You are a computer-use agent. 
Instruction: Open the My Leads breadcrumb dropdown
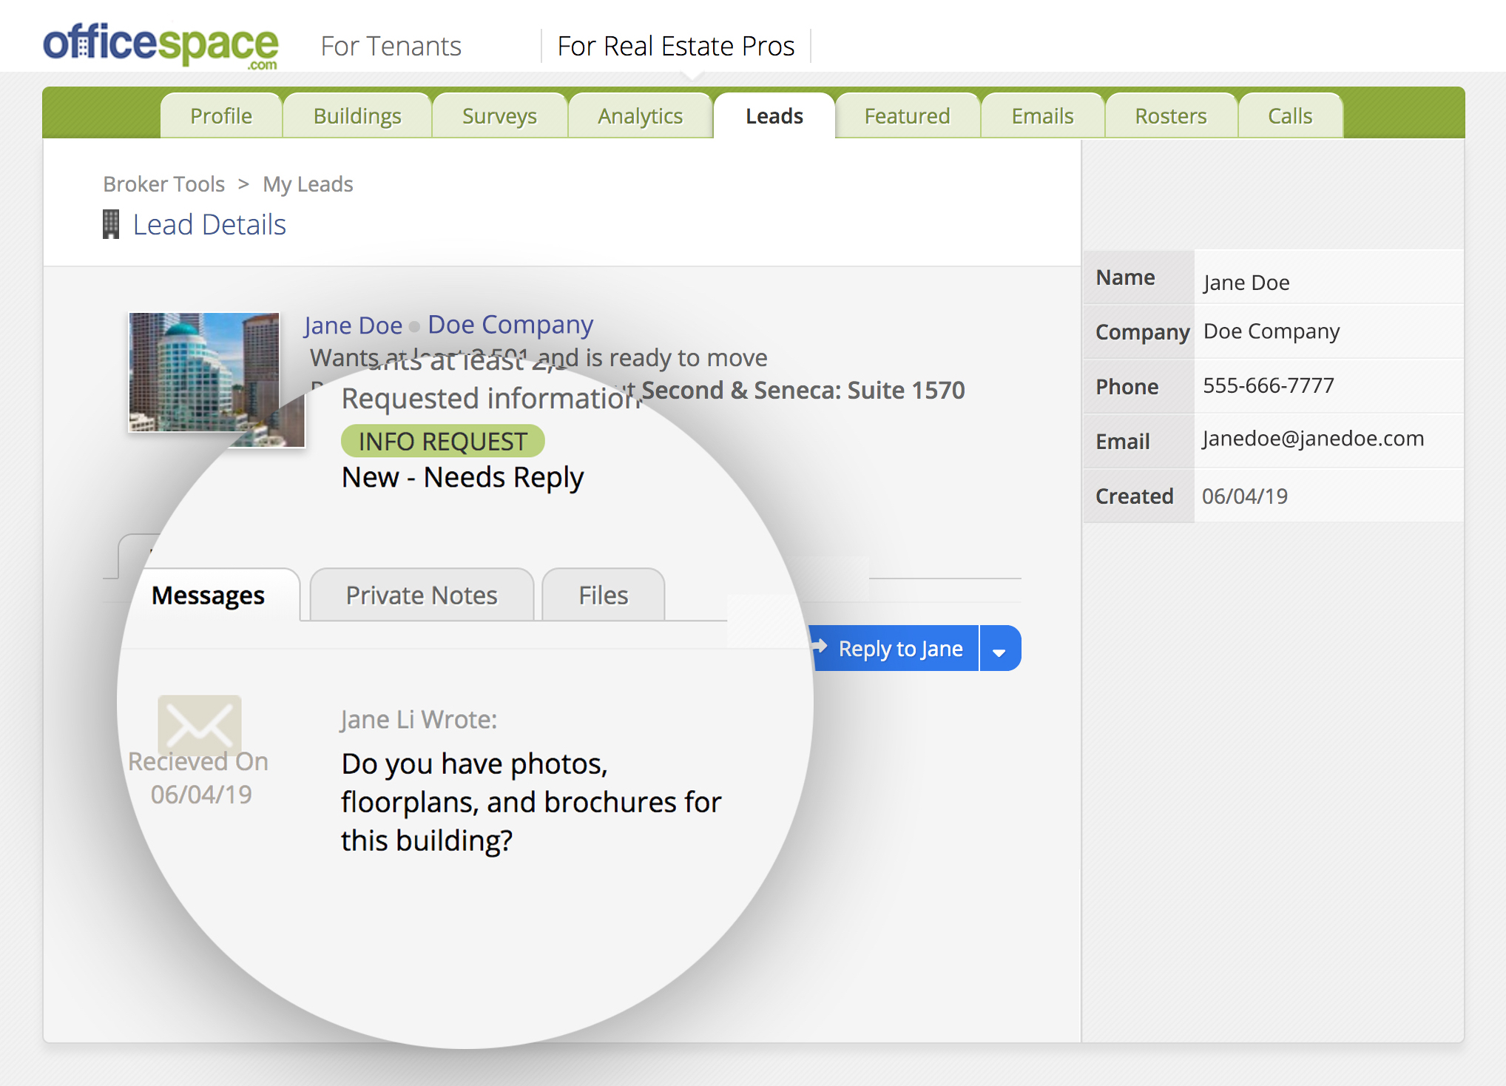[308, 183]
